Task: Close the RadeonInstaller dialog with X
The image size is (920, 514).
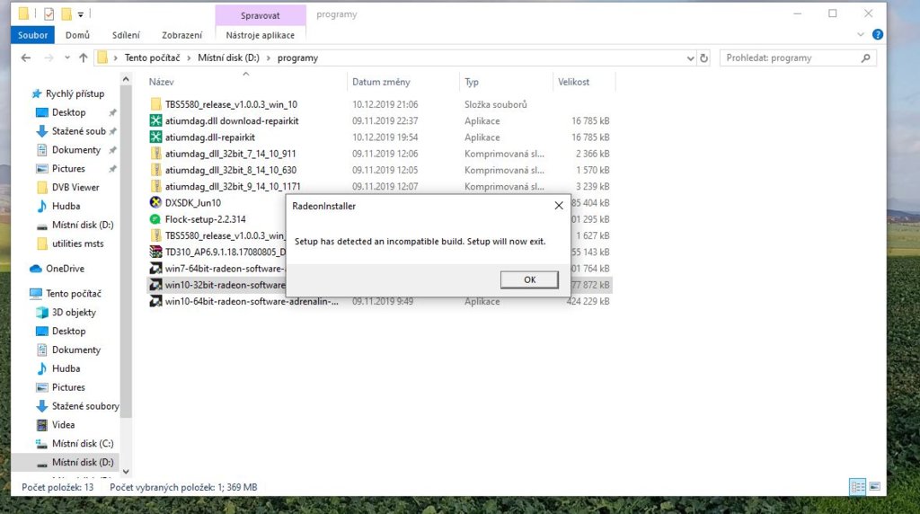Action: [559, 206]
